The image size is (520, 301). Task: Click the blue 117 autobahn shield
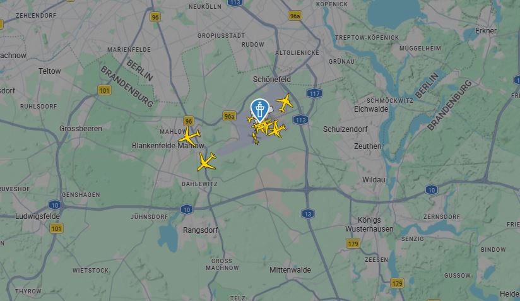314,93
